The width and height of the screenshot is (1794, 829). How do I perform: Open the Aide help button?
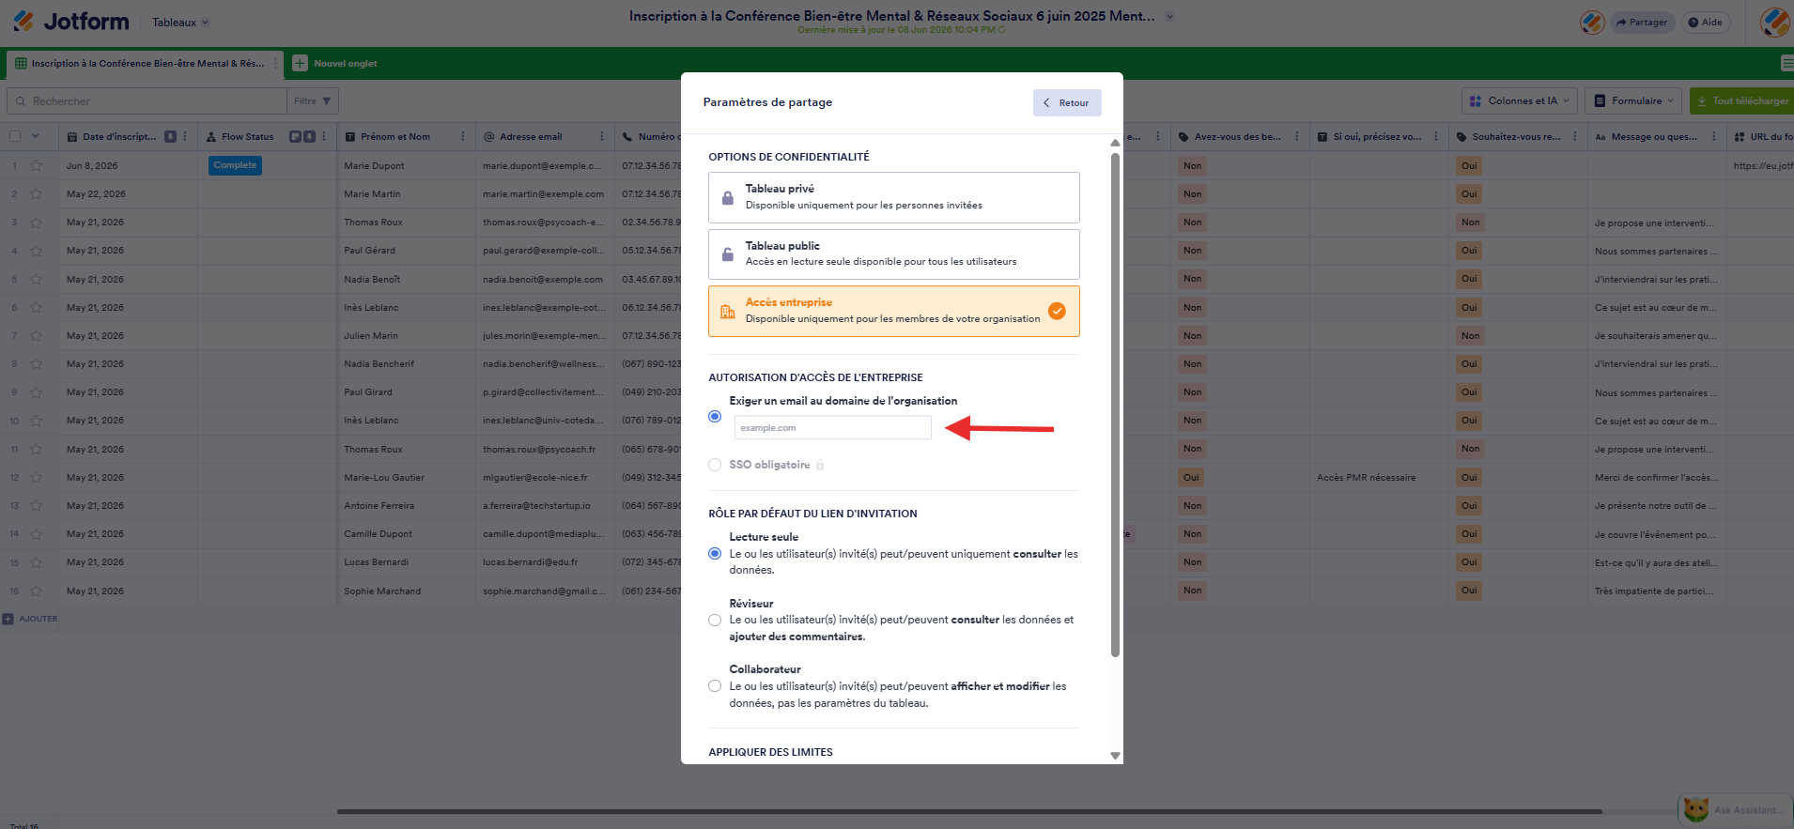(1706, 23)
